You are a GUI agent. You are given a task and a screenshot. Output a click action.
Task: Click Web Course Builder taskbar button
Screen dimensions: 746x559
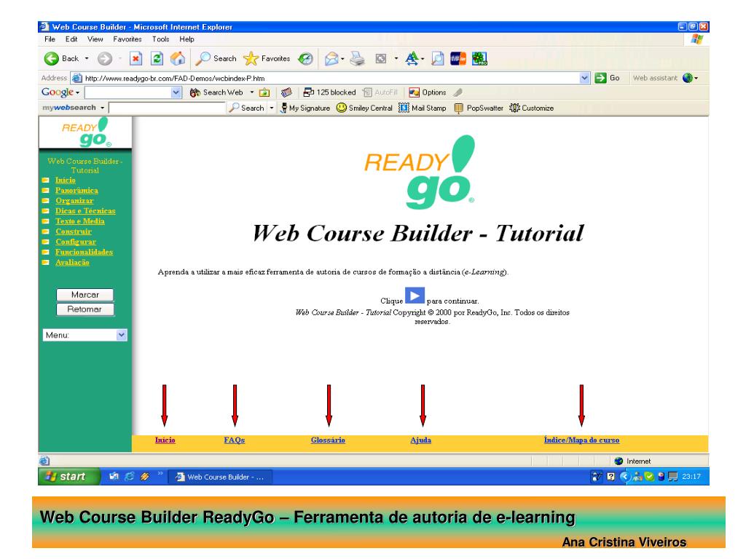pyautogui.click(x=221, y=477)
